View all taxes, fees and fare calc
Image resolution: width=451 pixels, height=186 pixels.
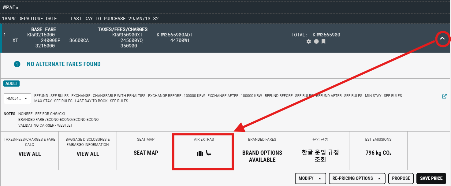pyautogui.click(x=30, y=154)
